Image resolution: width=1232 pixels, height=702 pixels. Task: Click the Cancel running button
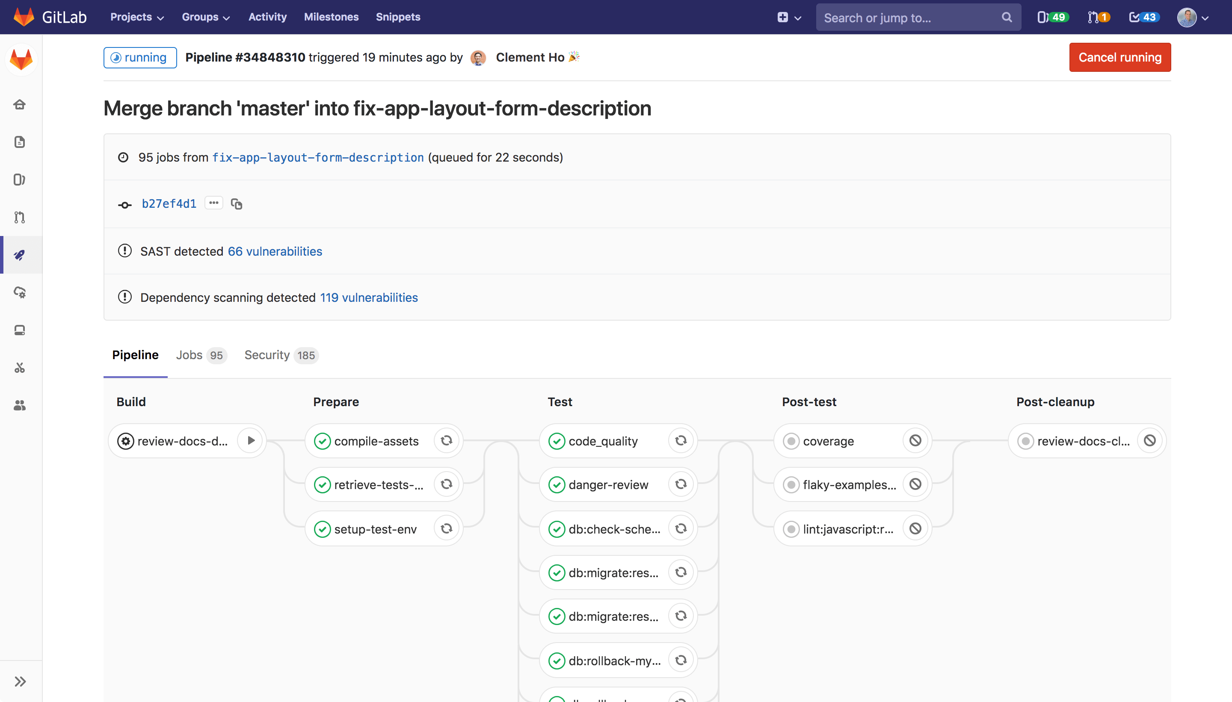point(1119,57)
